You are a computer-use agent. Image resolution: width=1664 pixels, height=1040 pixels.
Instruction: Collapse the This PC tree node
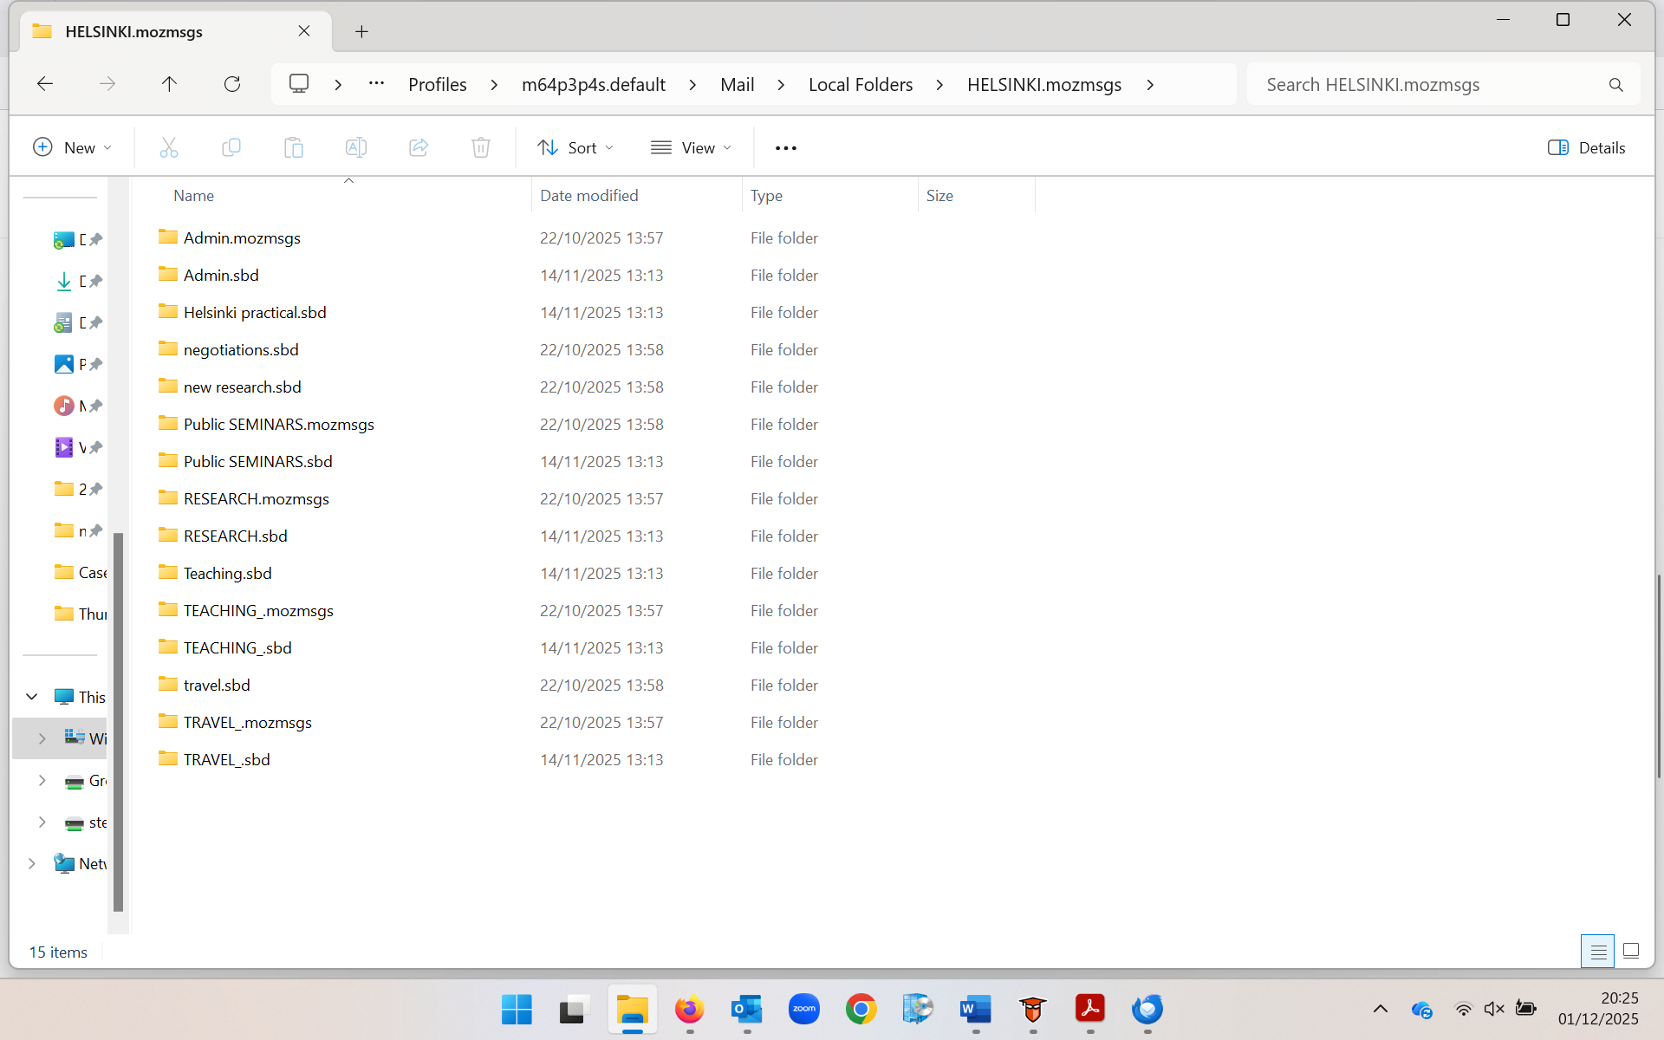pos(32,697)
